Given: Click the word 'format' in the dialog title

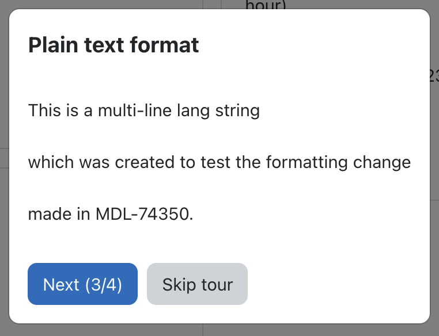Looking at the screenshot, I should [x=165, y=45].
